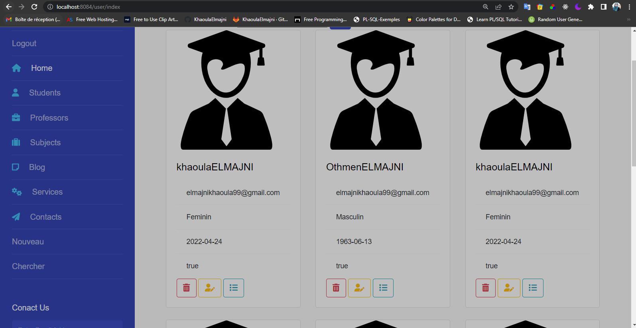Open details list for OthmenELMAJNI
Viewport: 636px width, 328px height.
tap(383, 288)
